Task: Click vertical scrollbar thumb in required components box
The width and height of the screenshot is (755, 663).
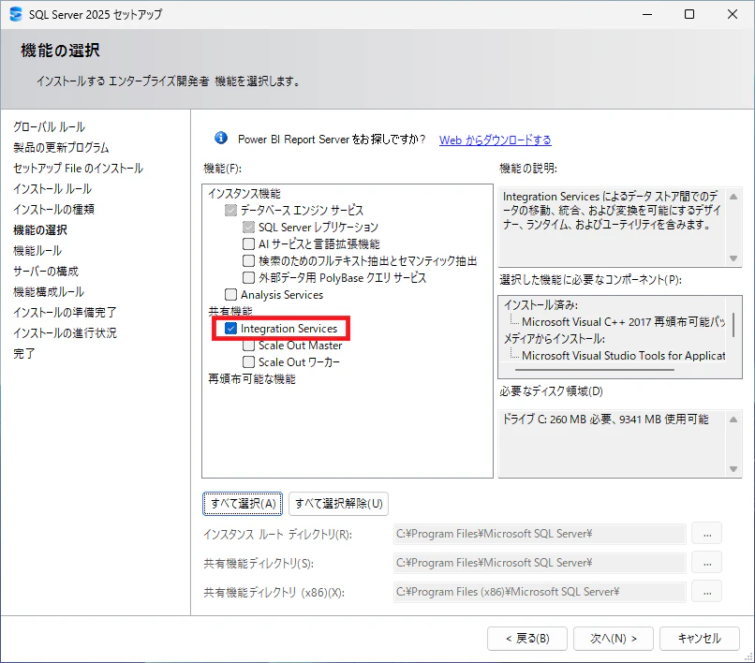Action: click(x=733, y=325)
